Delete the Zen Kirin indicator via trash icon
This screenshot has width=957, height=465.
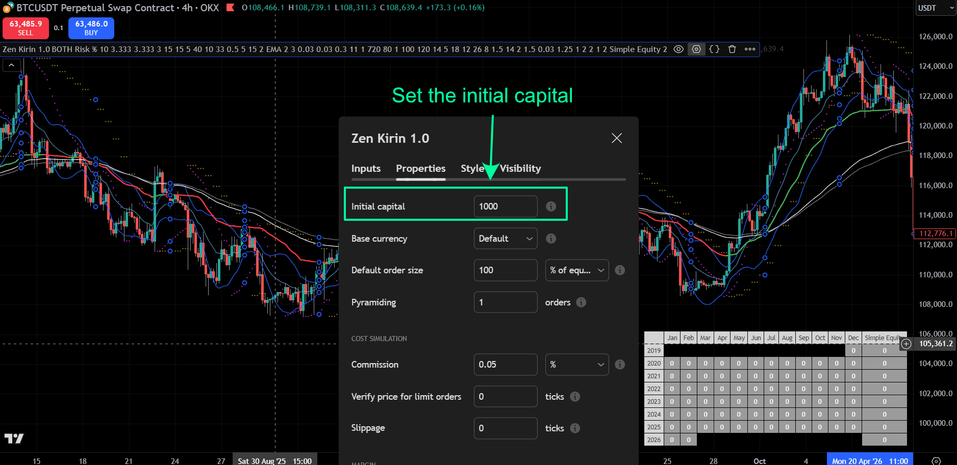(732, 49)
